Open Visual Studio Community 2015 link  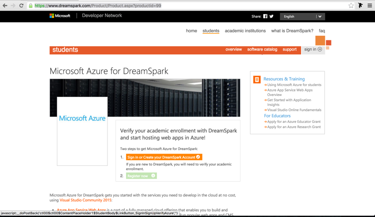point(85,200)
